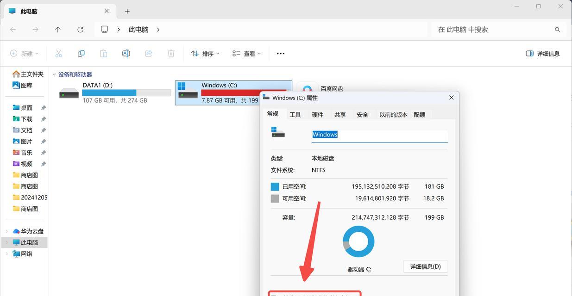Click 此电脑 in the address breadcrumb
This screenshot has width=572, height=296.
point(138,30)
